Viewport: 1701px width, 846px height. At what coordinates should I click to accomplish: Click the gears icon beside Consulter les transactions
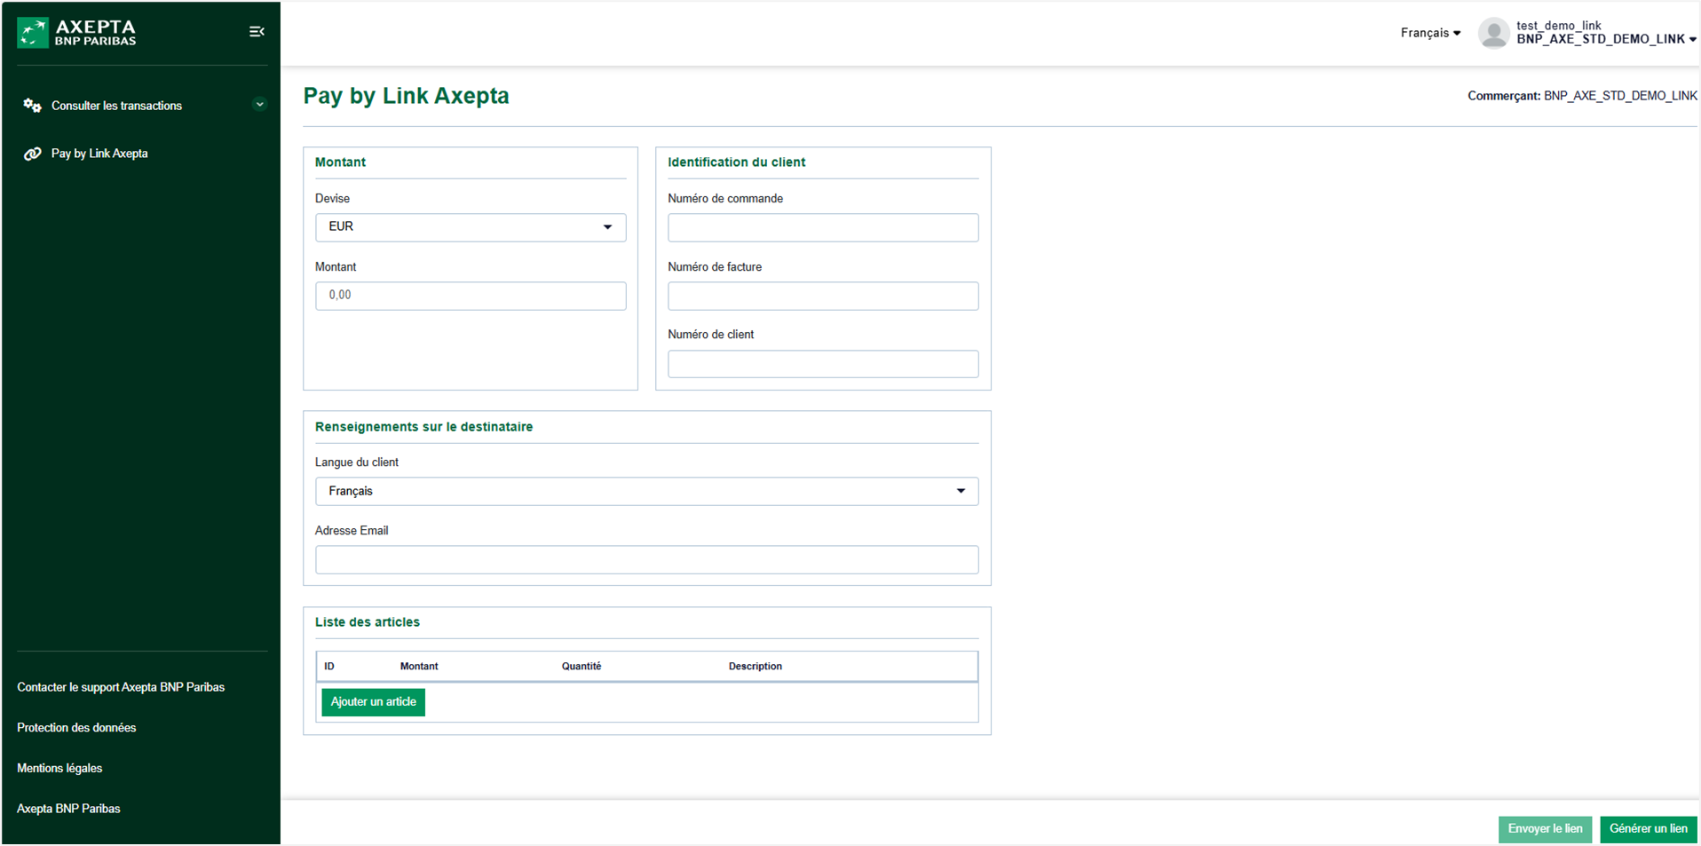pos(32,106)
